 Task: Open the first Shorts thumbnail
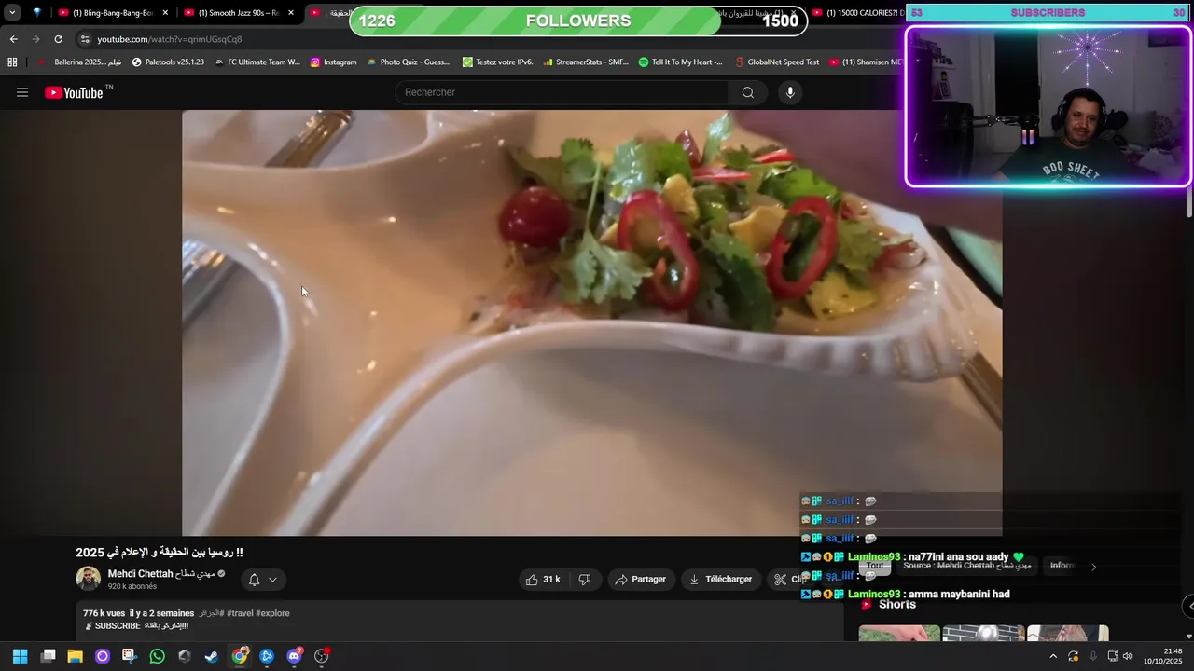click(899, 634)
